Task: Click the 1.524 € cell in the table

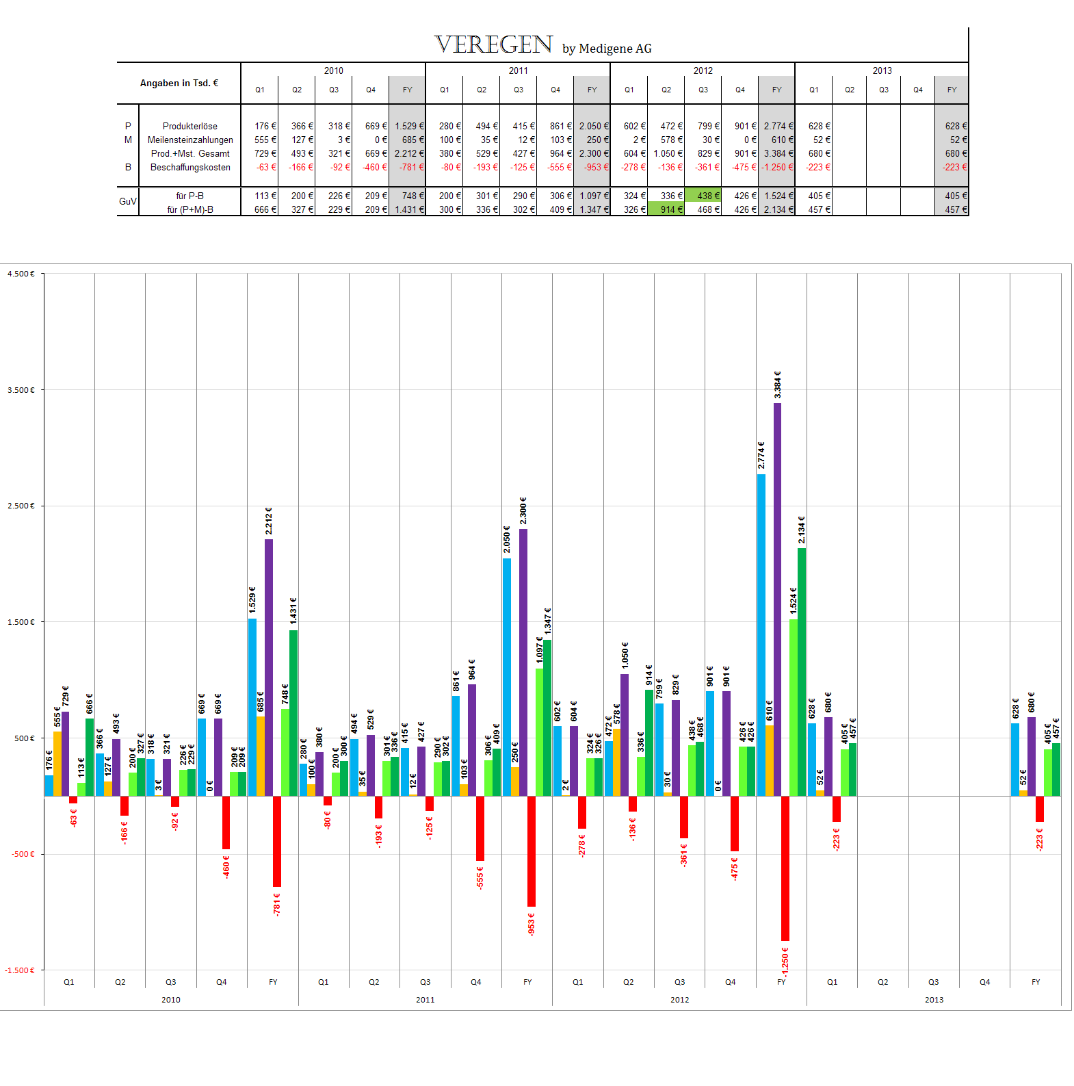Action: click(x=778, y=196)
